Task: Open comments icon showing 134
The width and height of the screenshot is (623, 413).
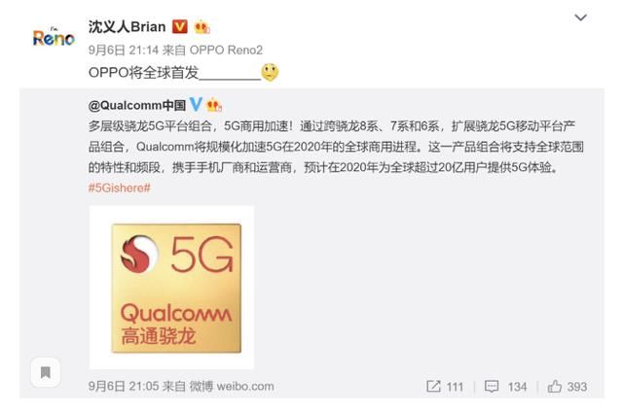Action: (505, 387)
